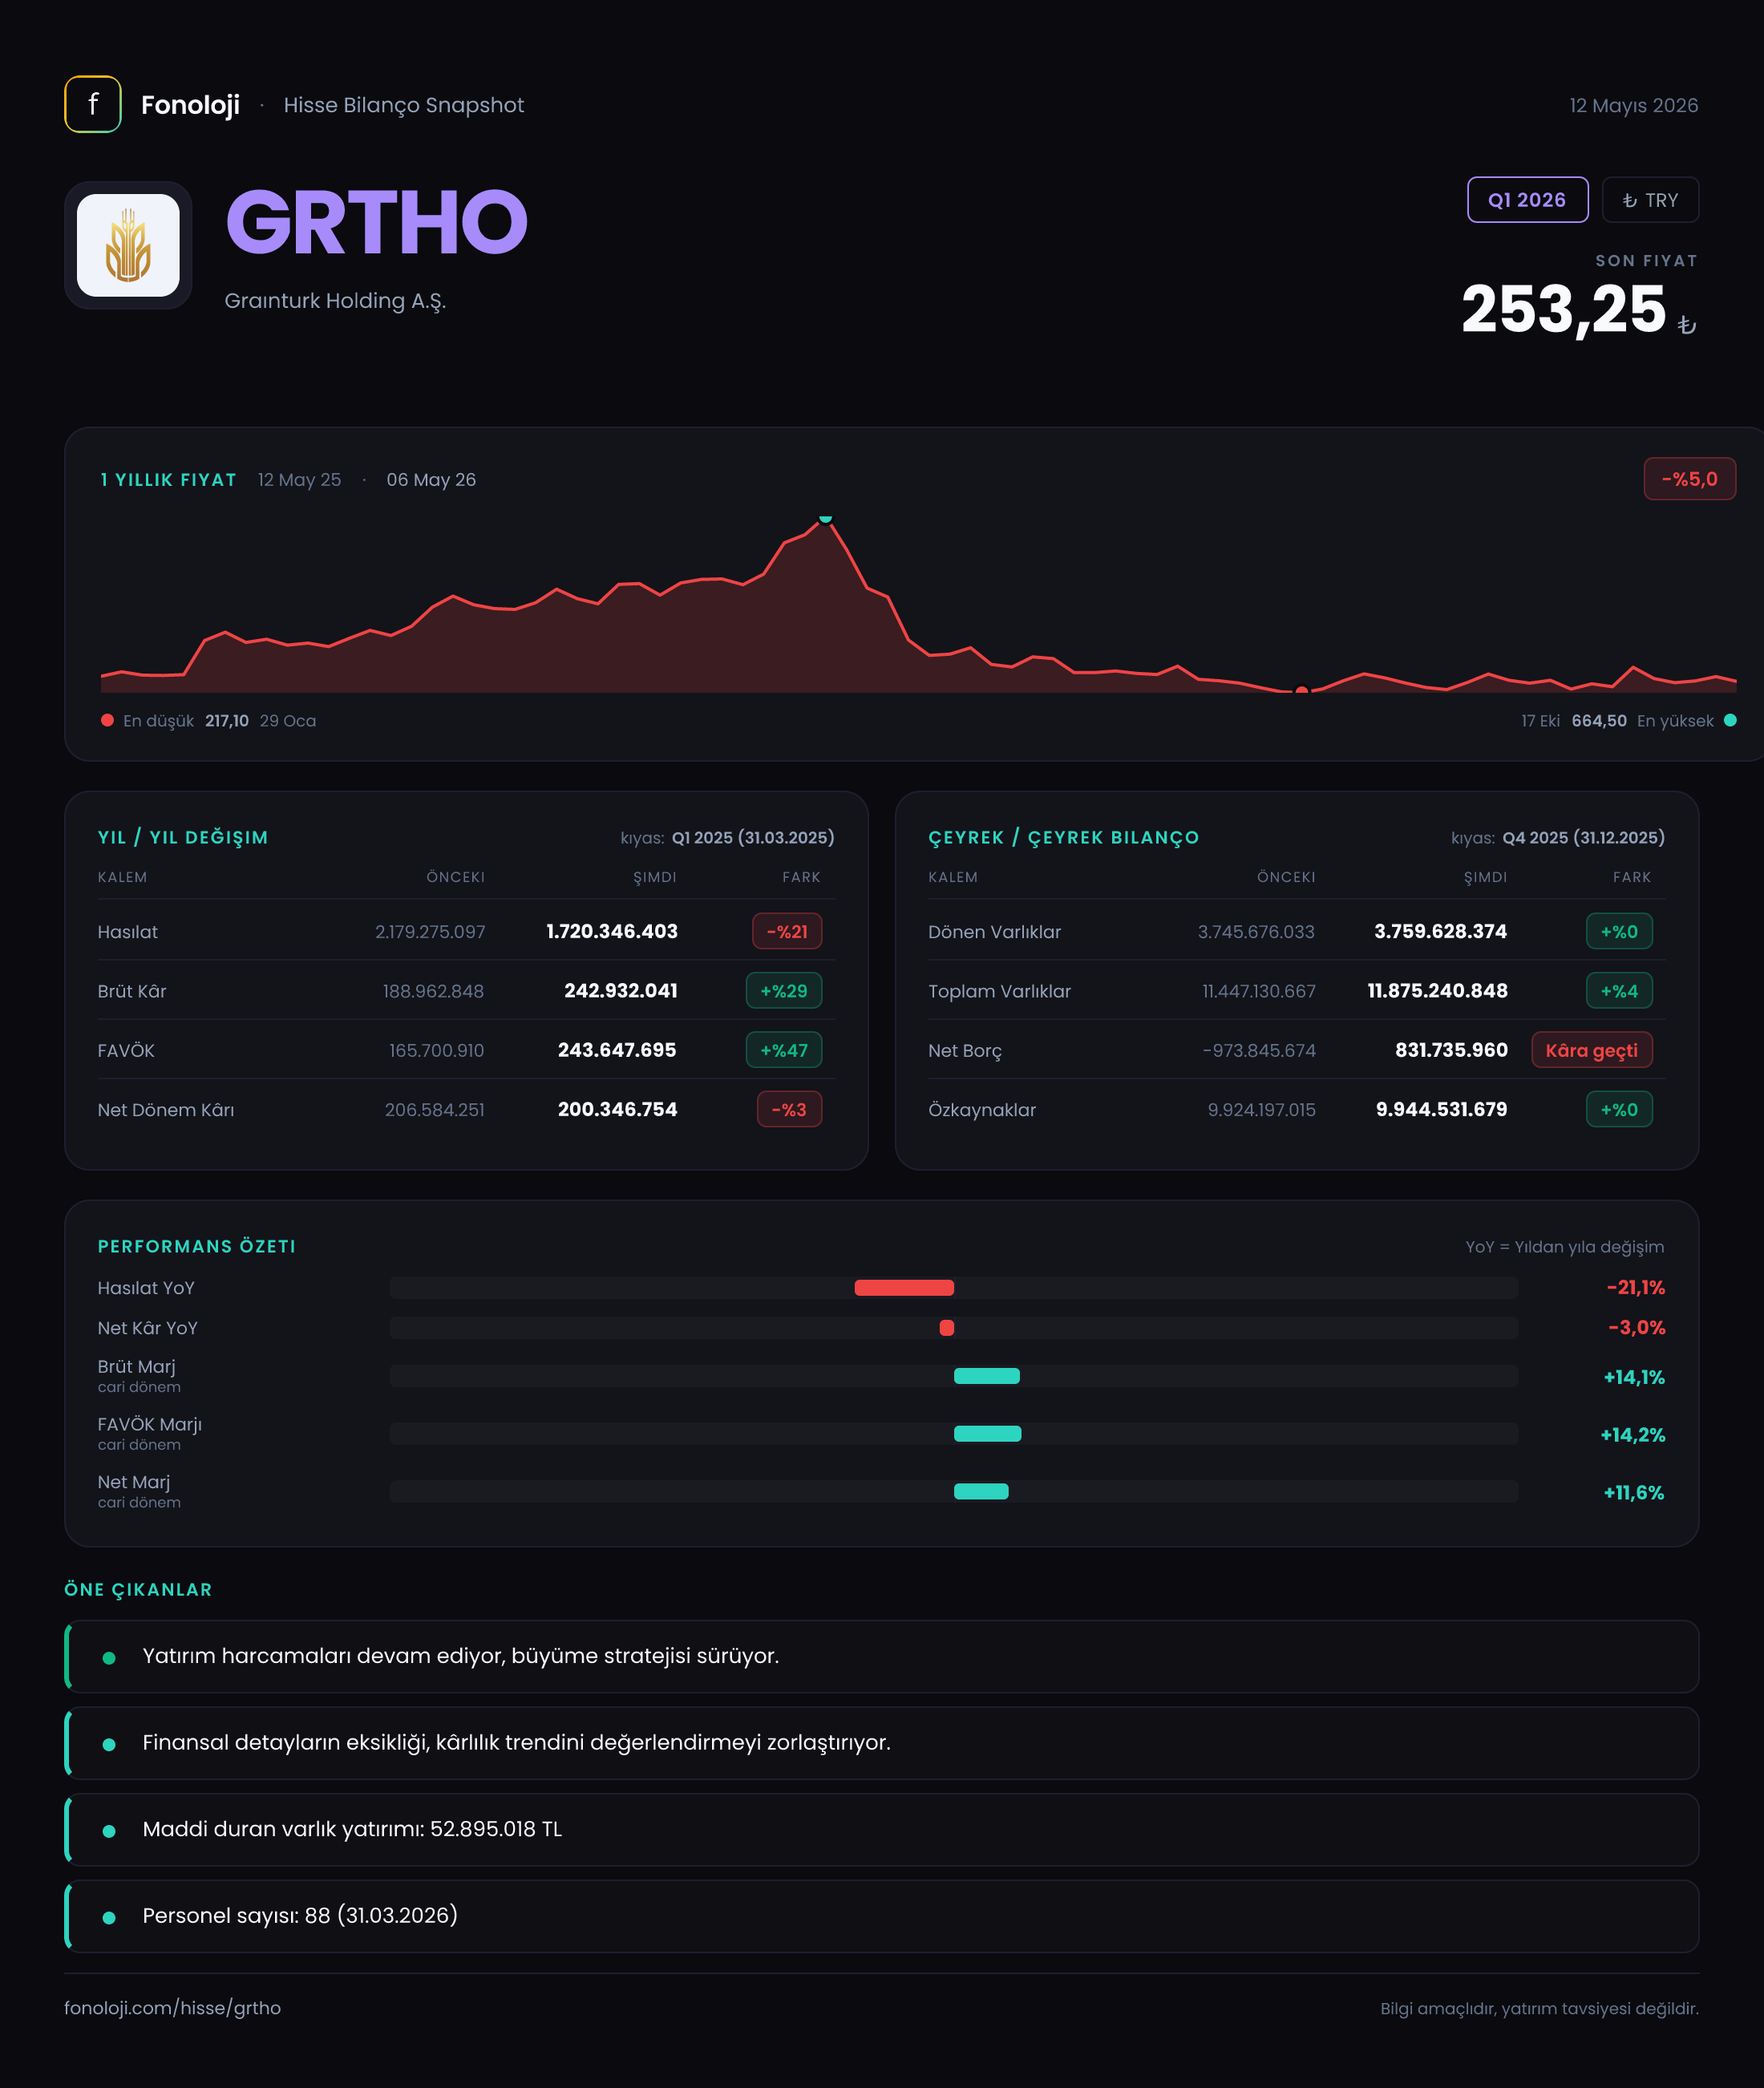
Task: Click the bullet of "Maddi duran varlık" highlight
Action: click(x=109, y=1830)
